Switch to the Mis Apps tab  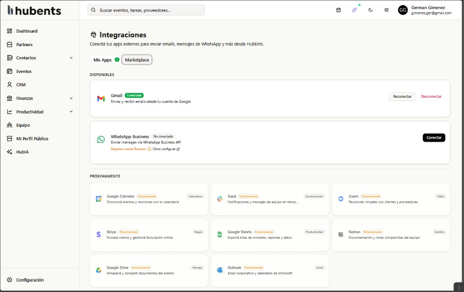tap(102, 59)
